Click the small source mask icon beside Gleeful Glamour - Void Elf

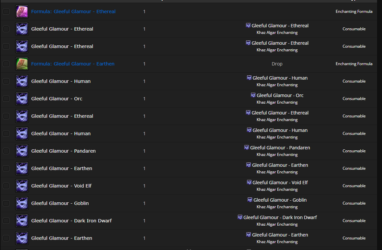click(249, 182)
